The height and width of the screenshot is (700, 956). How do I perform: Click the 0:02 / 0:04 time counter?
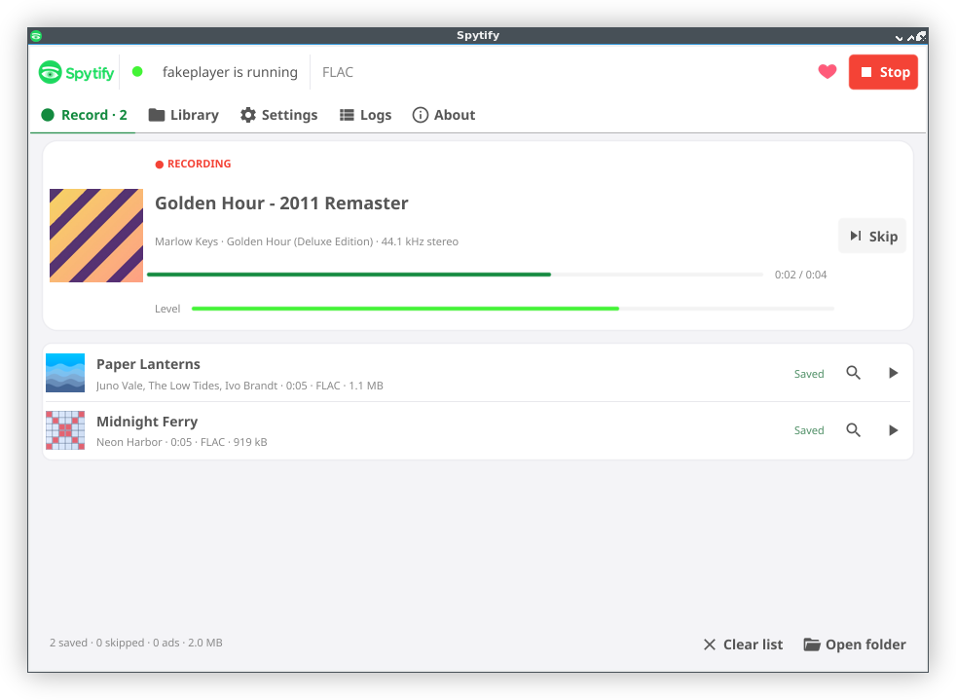(800, 275)
